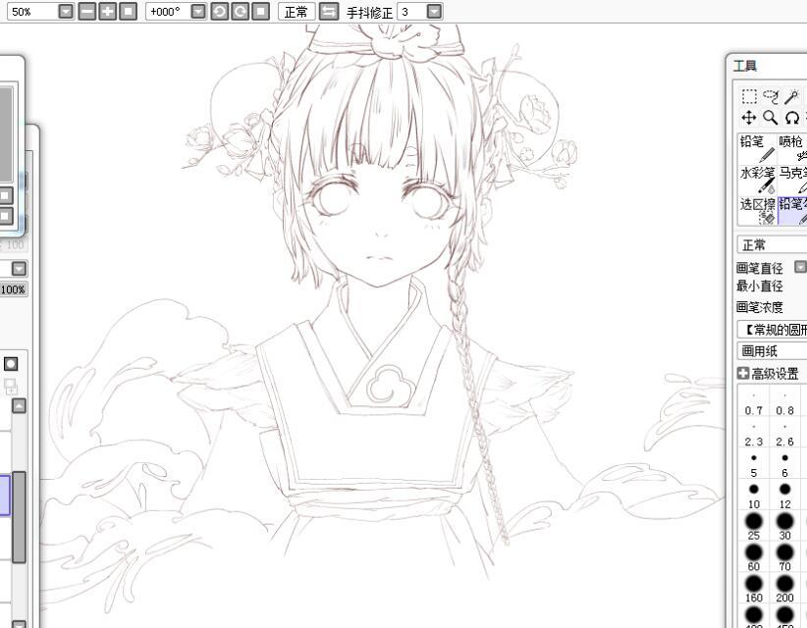Select brush size 5 preset

tap(753, 465)
